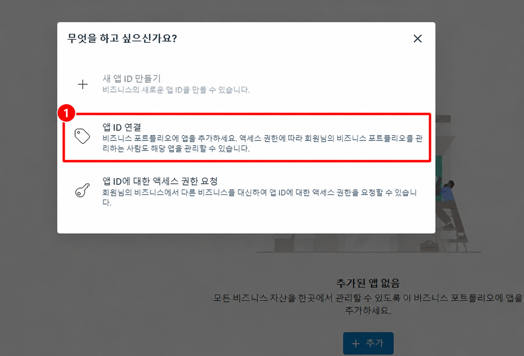This screenshot has width=524, height=356.
Task: Select '앱 ID에 대한 액세스 권한 요청'
Action: 160,181
